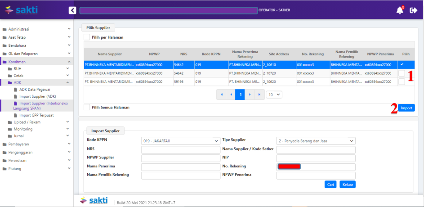Change rows per page dropdown

(x=274, y=94)
